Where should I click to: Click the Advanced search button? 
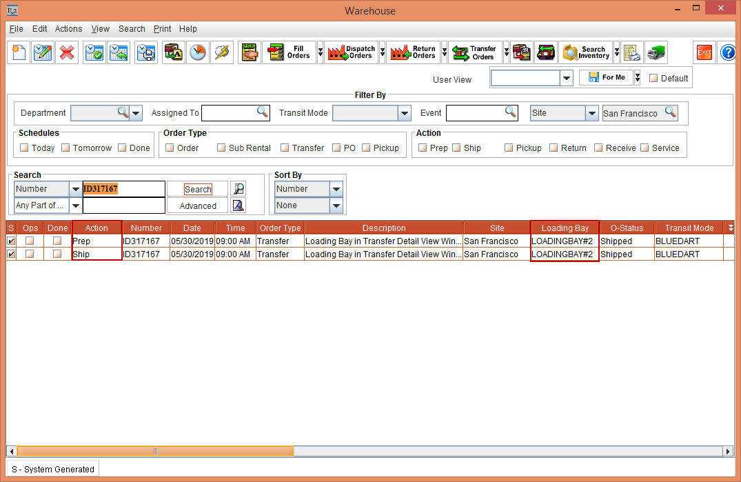(198, 206)
